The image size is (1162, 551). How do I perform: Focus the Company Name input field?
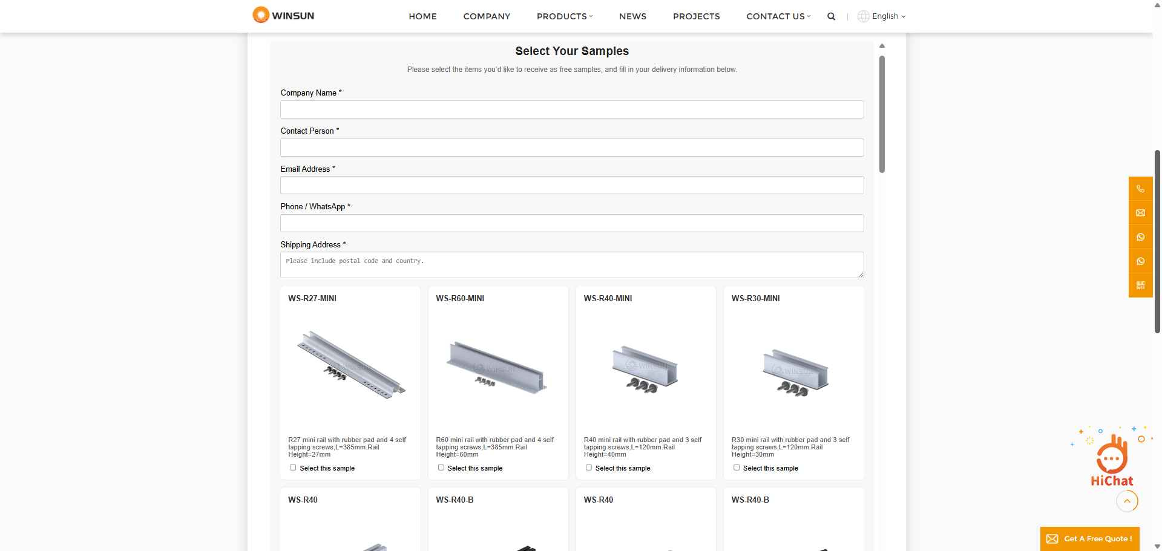(x=571, y=109)
